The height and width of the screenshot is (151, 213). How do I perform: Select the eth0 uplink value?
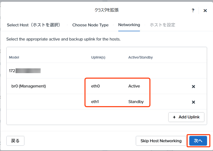tap(95, 86)
